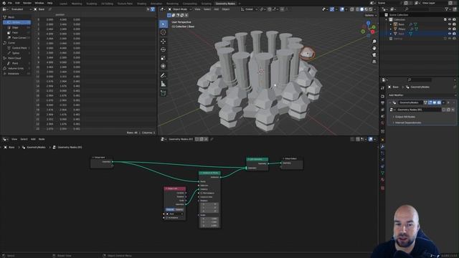Select the Scale tool
This screenshot has height=258, width=459.
point(164,58)
